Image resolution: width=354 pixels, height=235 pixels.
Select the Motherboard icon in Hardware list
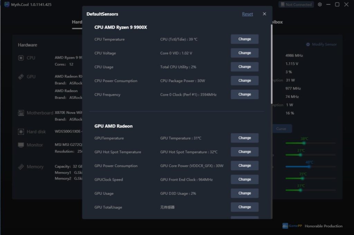click(x=21, y=113)
